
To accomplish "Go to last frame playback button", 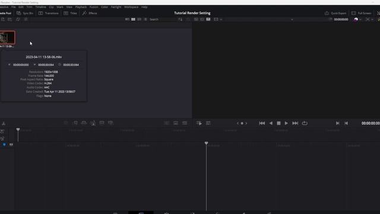I will [x=295, y=123].
